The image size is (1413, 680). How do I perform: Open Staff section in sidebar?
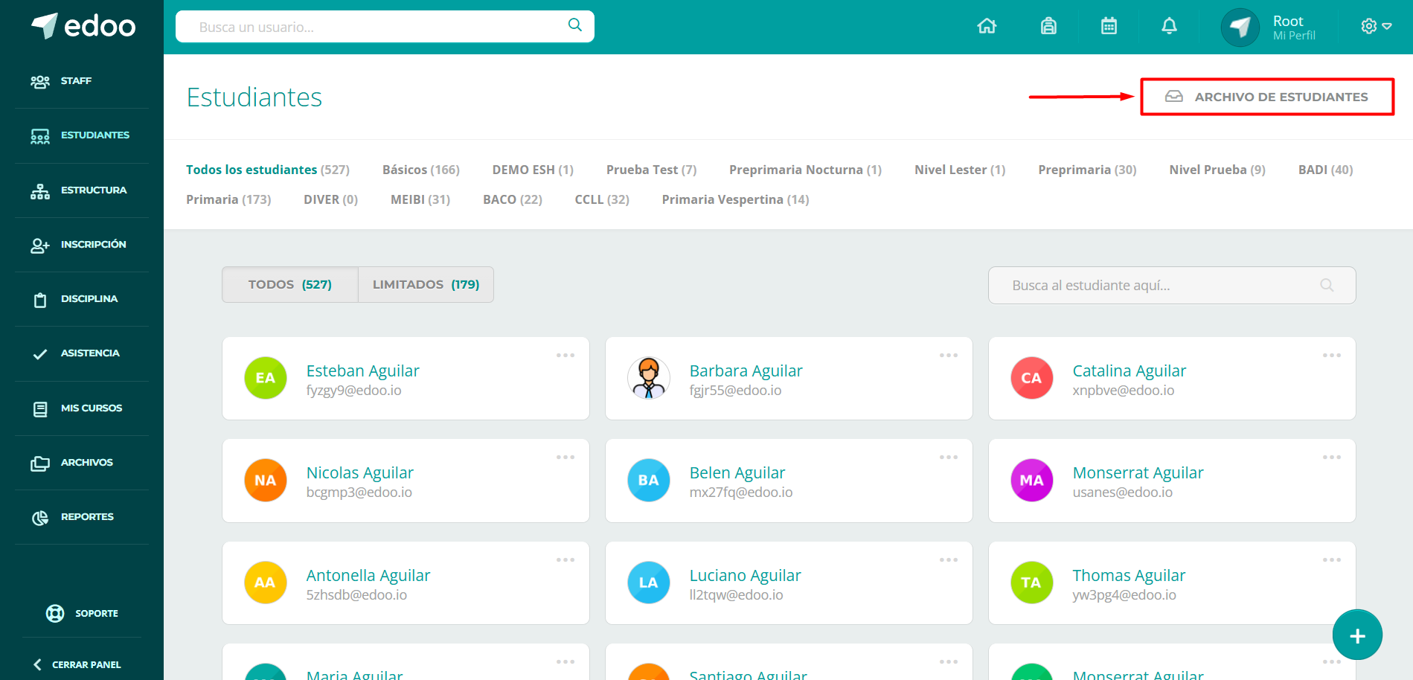82,81
